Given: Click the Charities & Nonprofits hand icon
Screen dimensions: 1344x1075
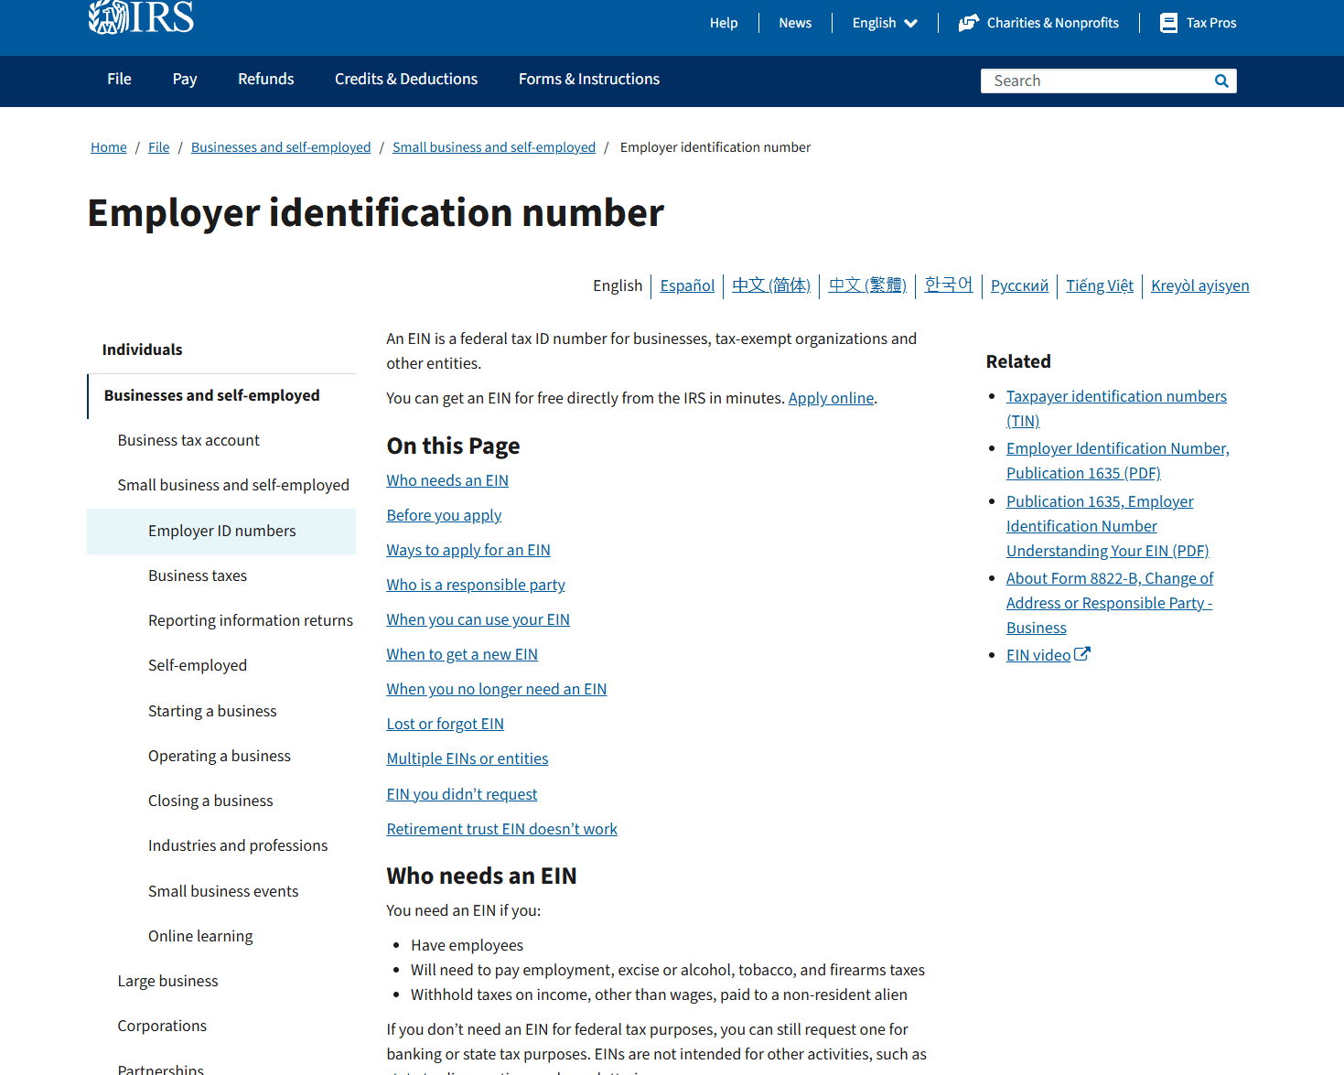Looking at the screenshot, I should point(968,23).
